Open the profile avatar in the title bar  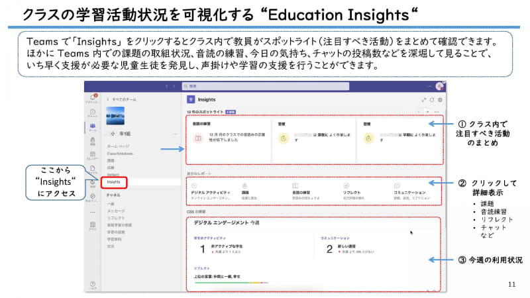pos(440,87)
